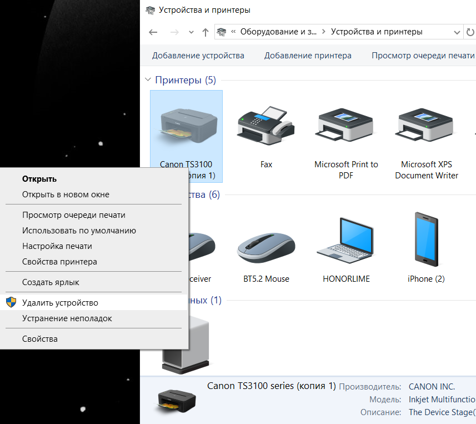
Task: Select the Fax printer icon
Action: [266, 126]
